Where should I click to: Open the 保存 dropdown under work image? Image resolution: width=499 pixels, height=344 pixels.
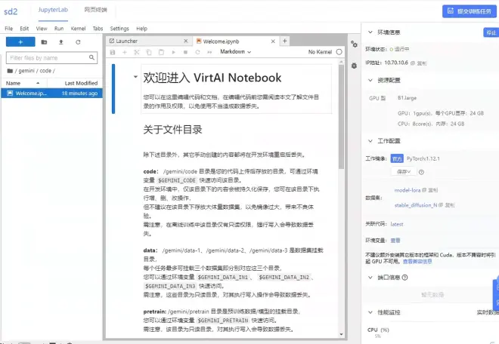(x=403, y=172)
